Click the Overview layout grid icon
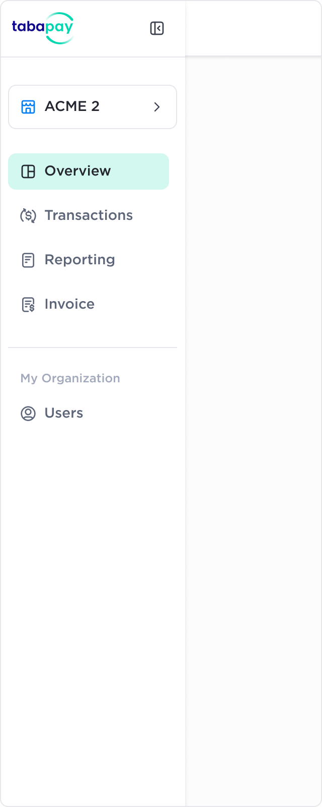322x807 pixels. point(28,171)
